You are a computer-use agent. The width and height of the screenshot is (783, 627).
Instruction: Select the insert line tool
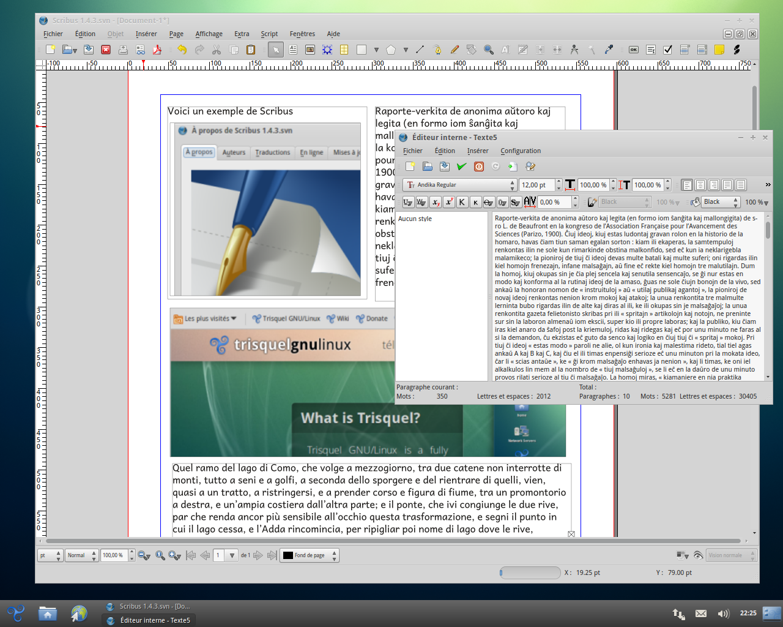tap(420, 50)
